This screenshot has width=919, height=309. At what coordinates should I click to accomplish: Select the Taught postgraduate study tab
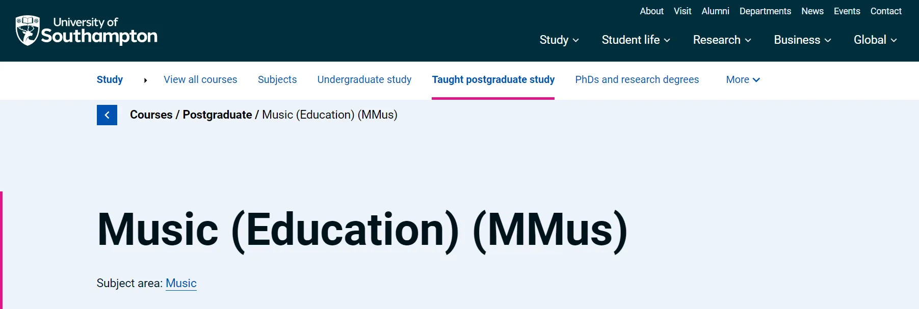pyautogui.click(x=493, y=80)
